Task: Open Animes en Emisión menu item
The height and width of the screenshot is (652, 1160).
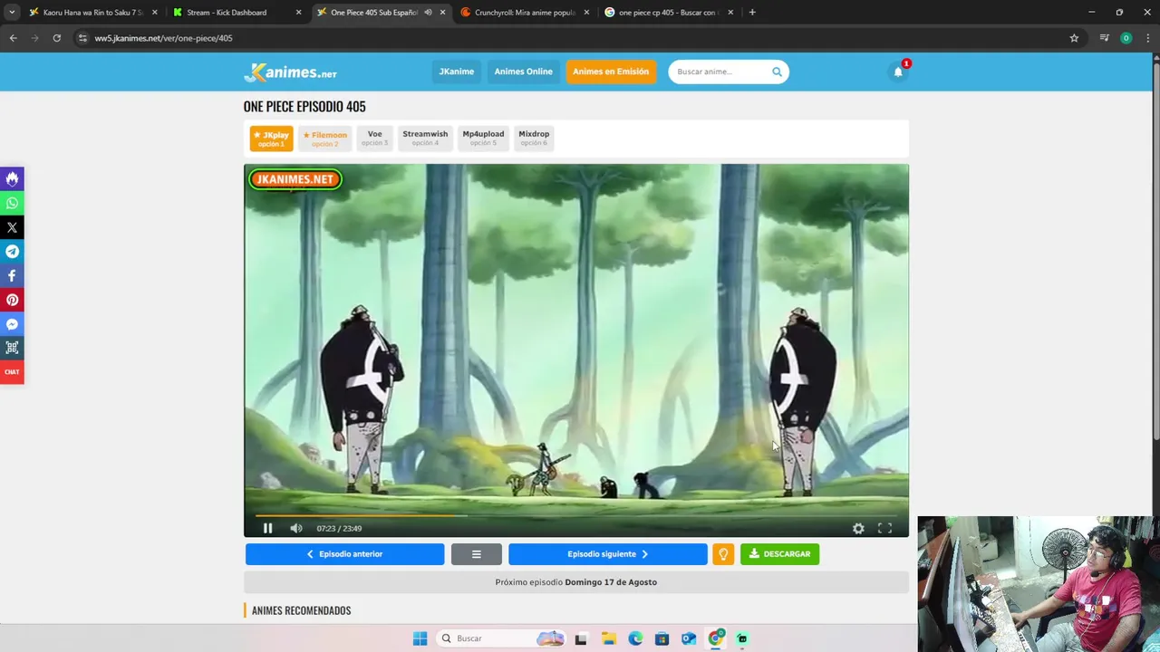Action: (x=610, y=72)
